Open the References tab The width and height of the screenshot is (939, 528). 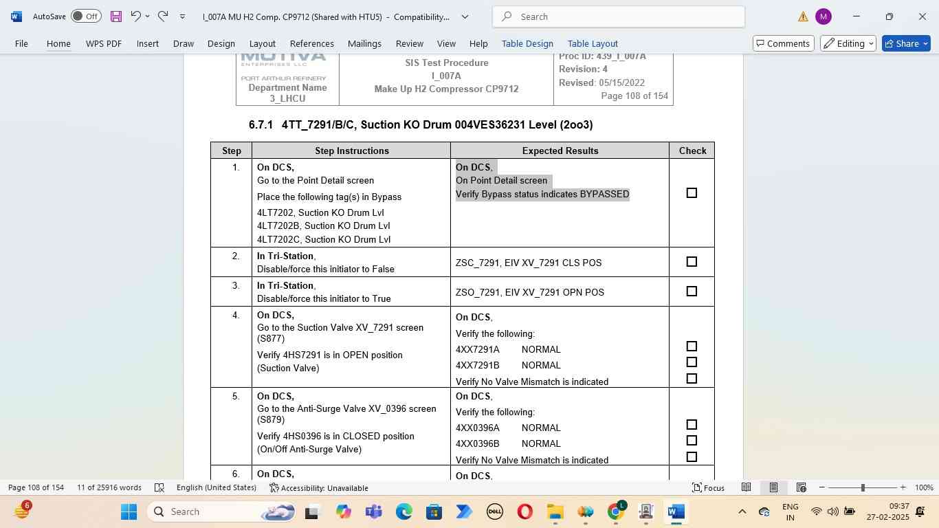311,43
